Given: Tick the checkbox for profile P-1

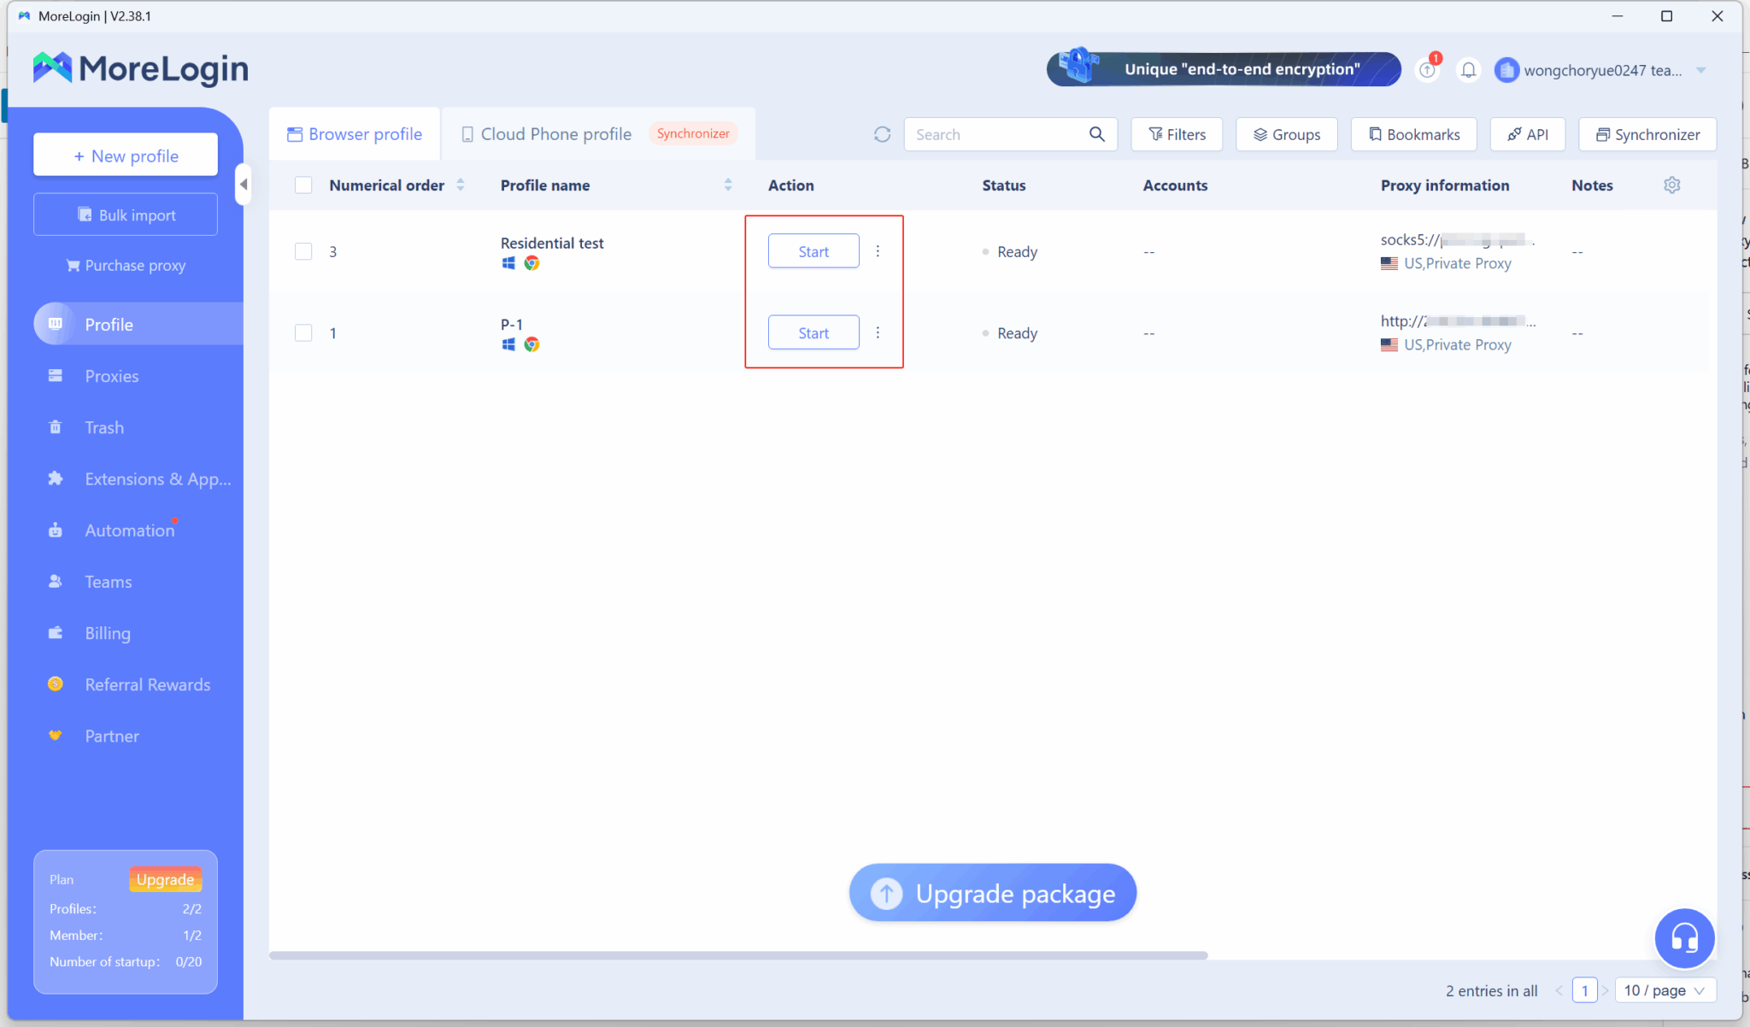Looking at the screenshot, I should (x=303, y=332).
